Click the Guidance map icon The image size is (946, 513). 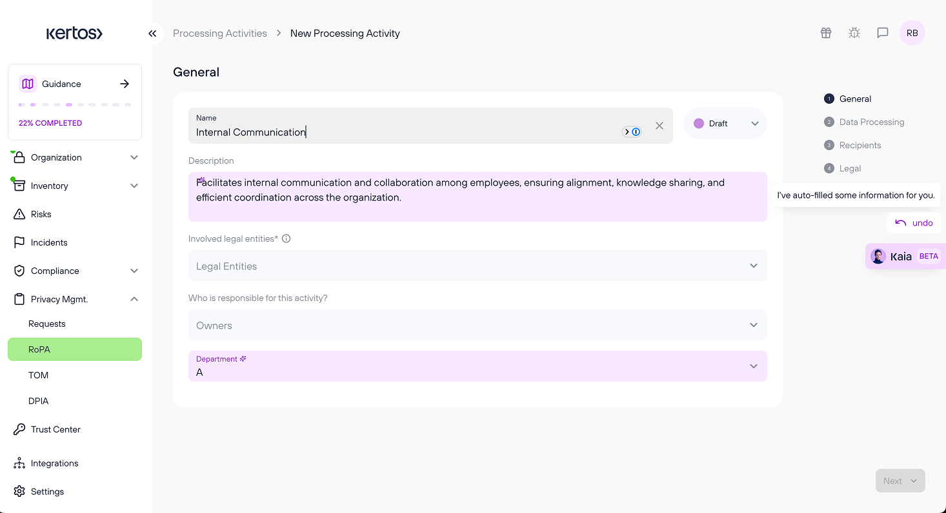point(28,84)
